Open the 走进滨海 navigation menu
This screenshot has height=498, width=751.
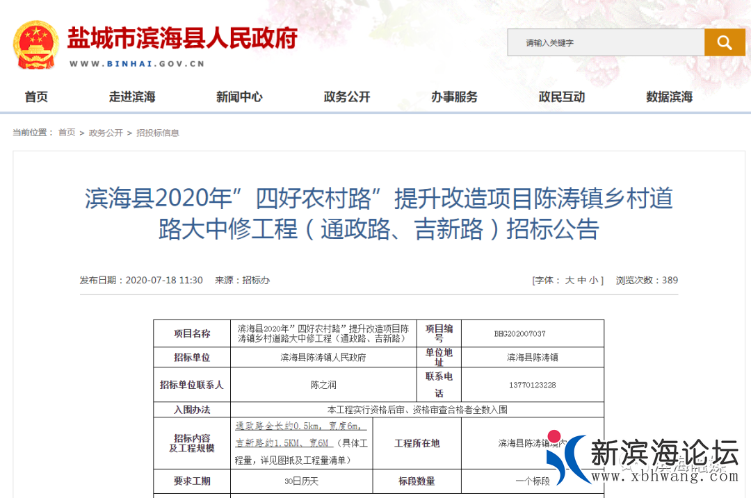(x=132, y=97)
